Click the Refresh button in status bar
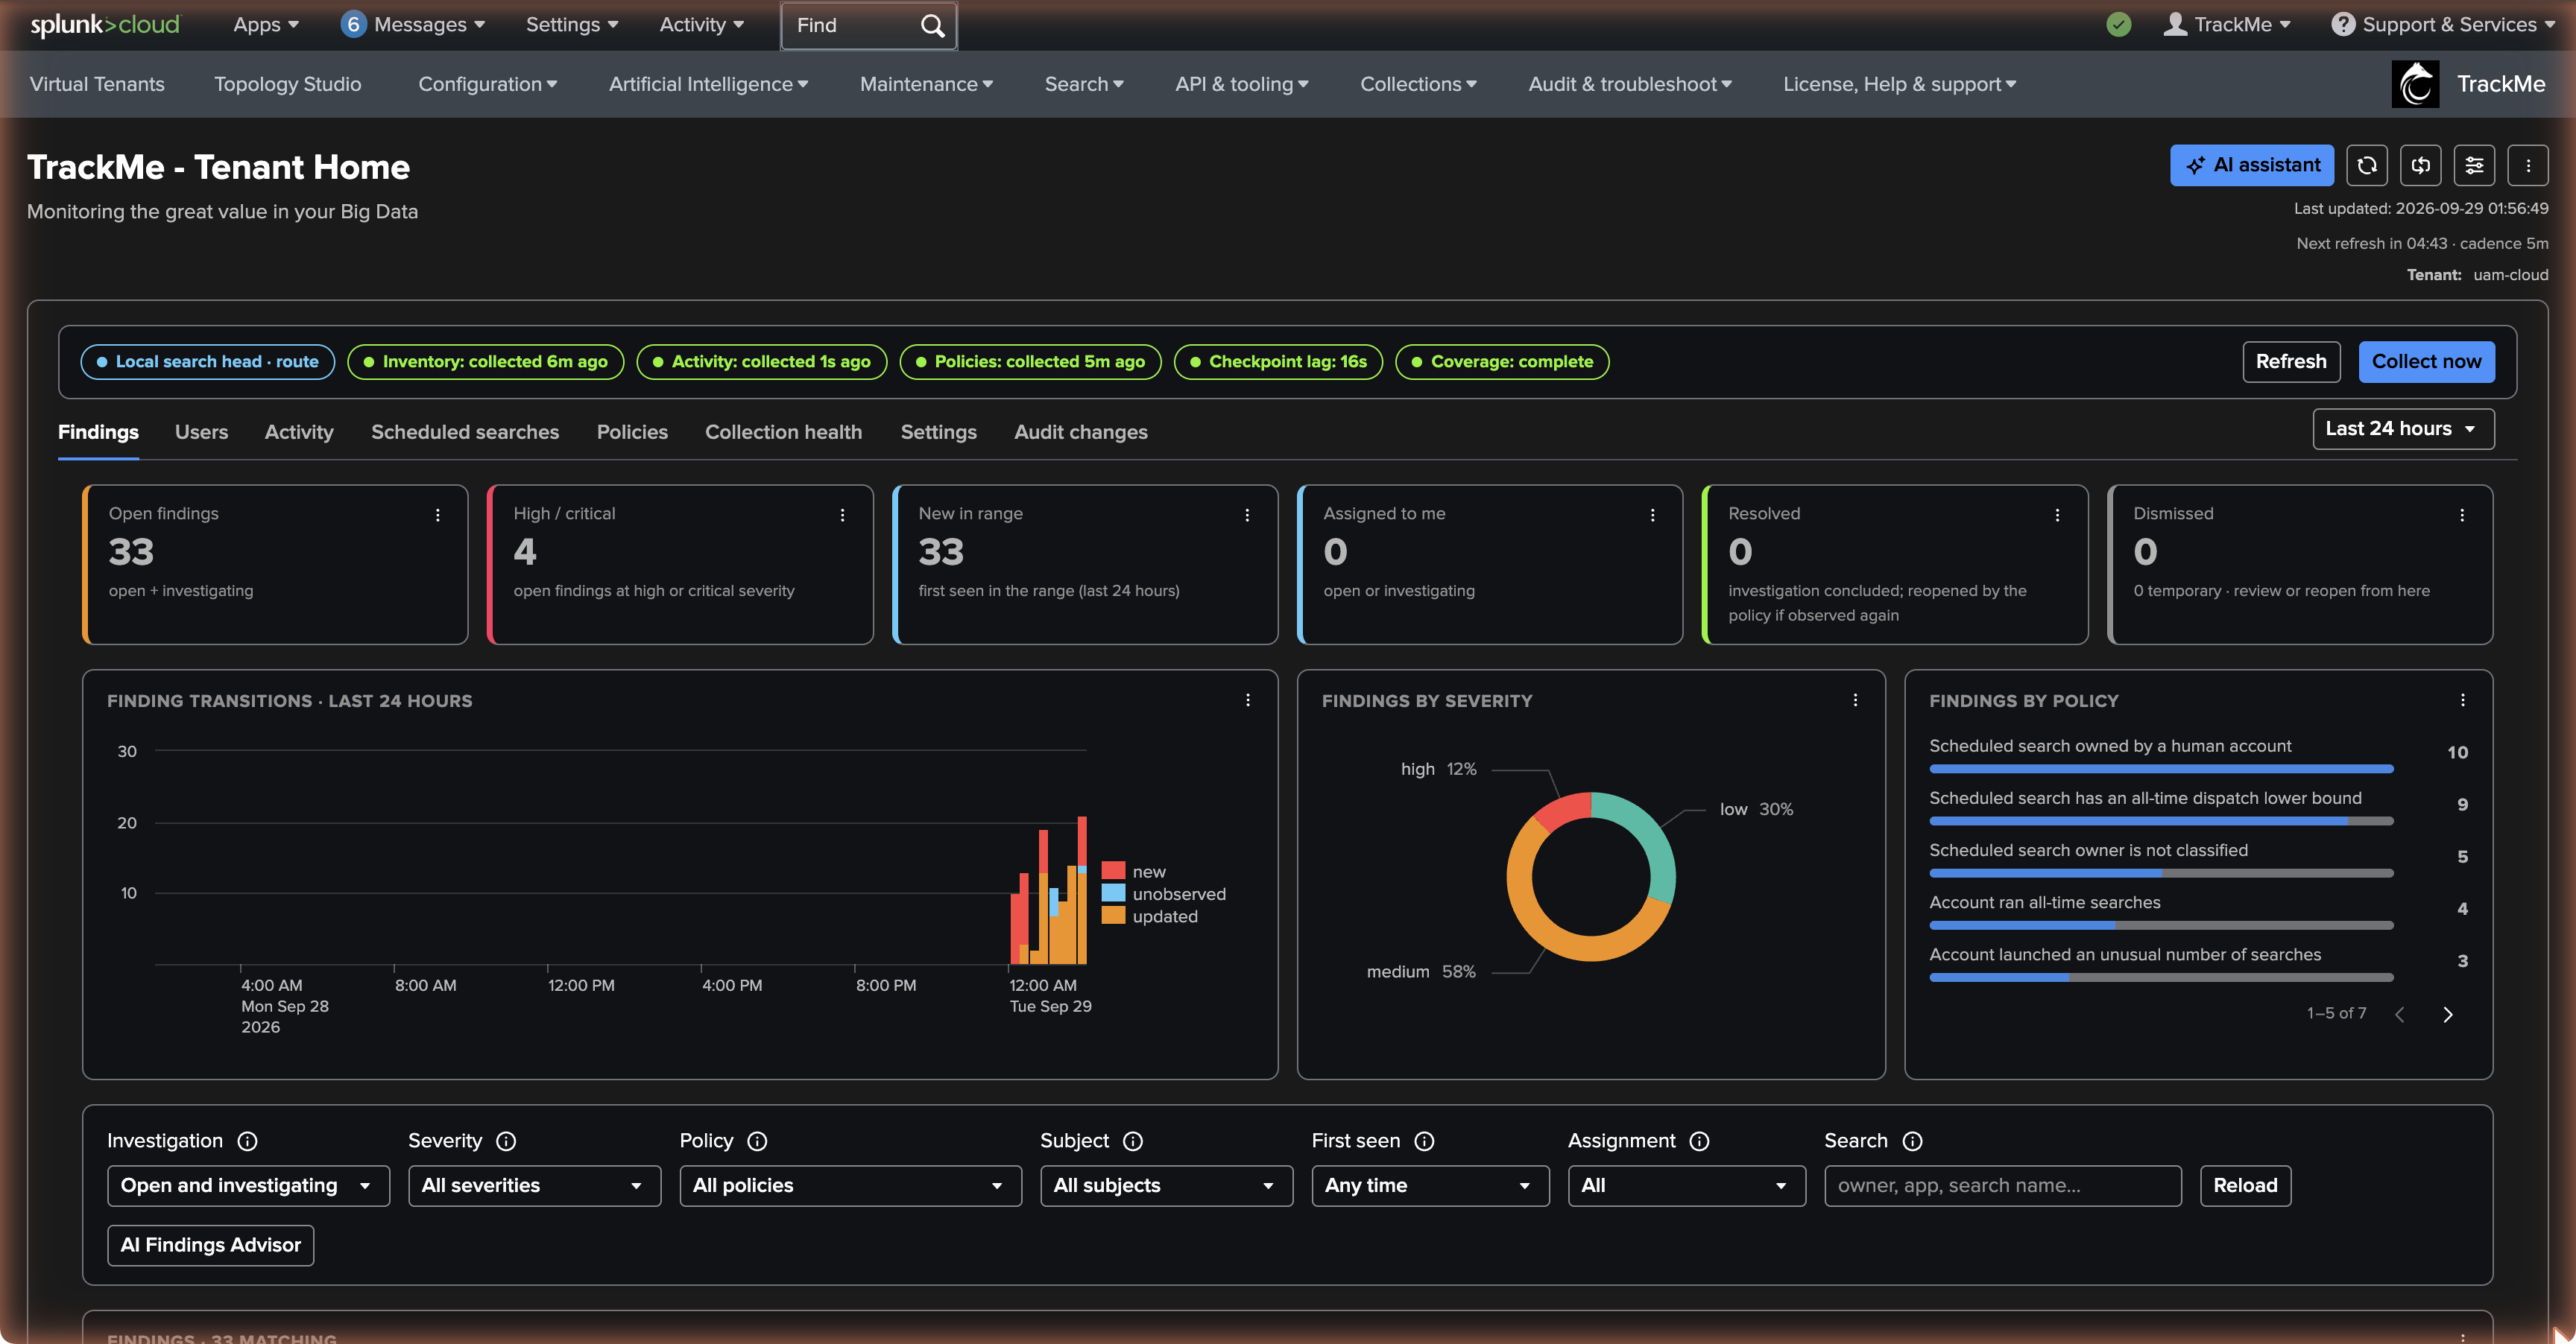 point(2291,362)
